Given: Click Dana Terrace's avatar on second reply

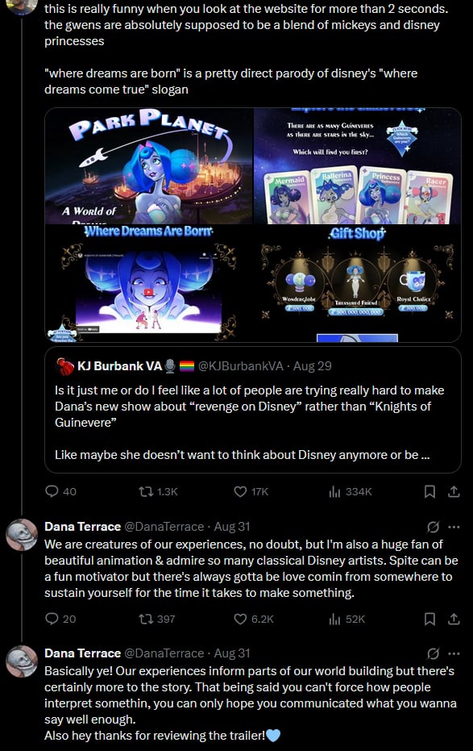Looking at the screenshot, I should [22, 661].
